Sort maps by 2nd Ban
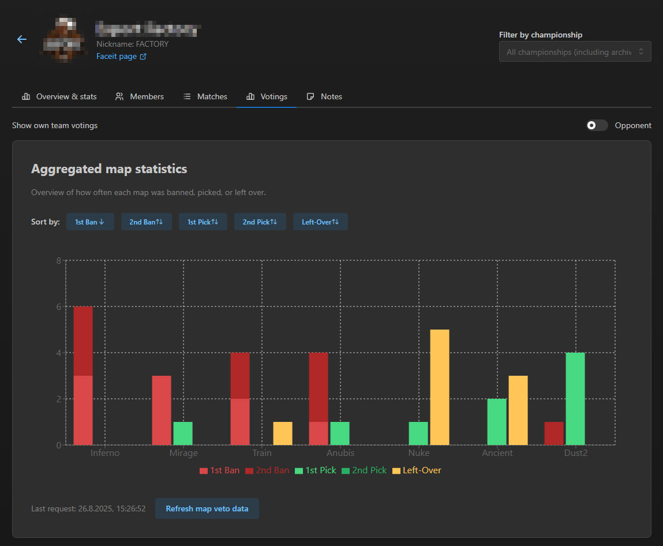Viewport: 663px width, 546px height. (x=146, y=222)
